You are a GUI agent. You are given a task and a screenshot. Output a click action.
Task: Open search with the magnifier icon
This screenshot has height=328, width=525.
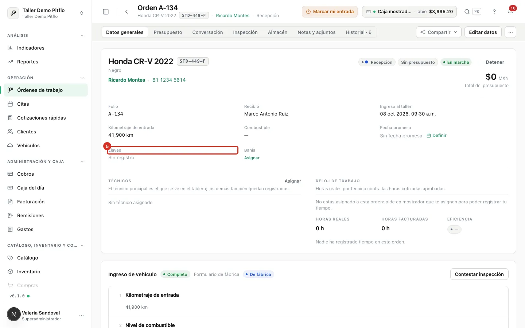coord(467,12)
